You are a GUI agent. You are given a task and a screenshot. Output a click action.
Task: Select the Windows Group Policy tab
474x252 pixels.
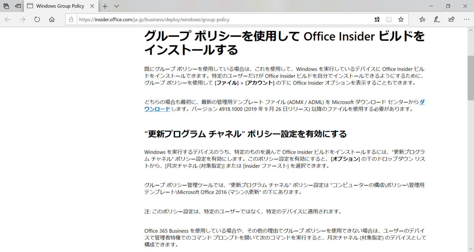click(x=60, y=6)
